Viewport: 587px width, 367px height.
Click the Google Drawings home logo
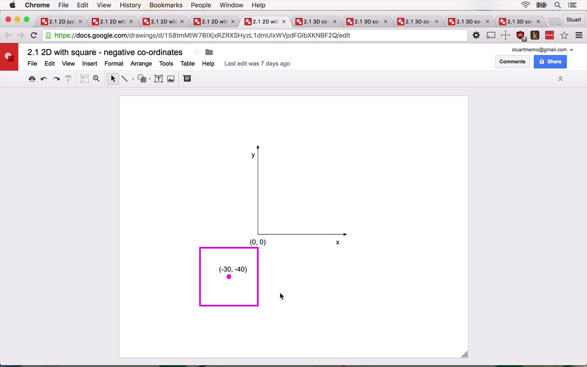[9, 57]
